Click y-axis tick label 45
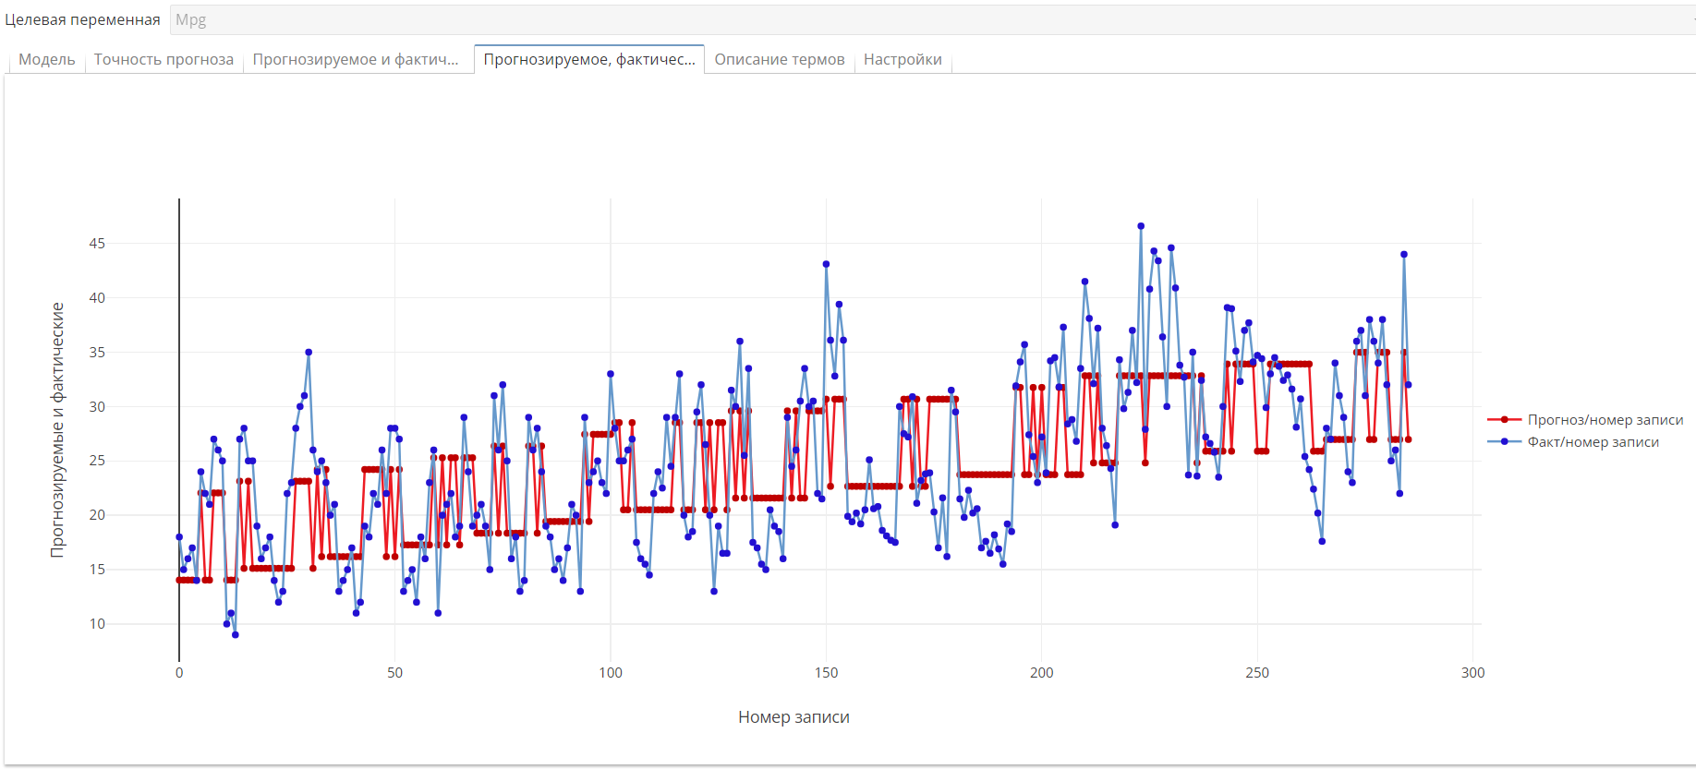The image size is (1696, 769). point(97,244)
